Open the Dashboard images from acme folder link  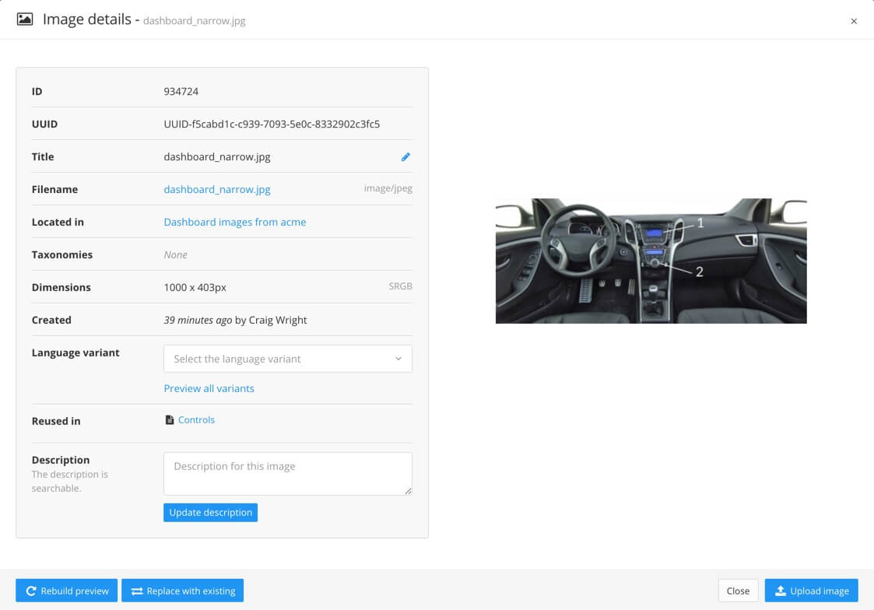coord(233,222)
